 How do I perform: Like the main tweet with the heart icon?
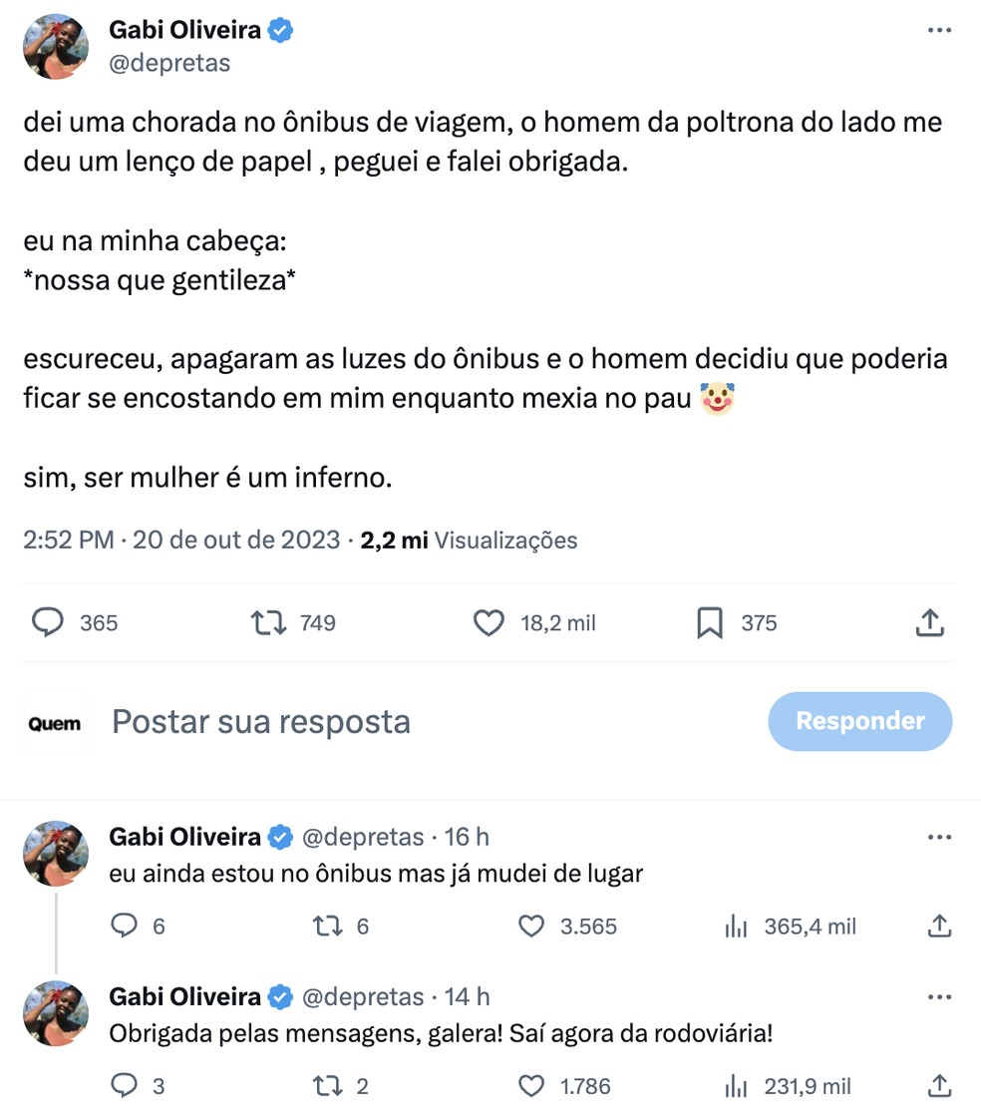pos(489,622)
